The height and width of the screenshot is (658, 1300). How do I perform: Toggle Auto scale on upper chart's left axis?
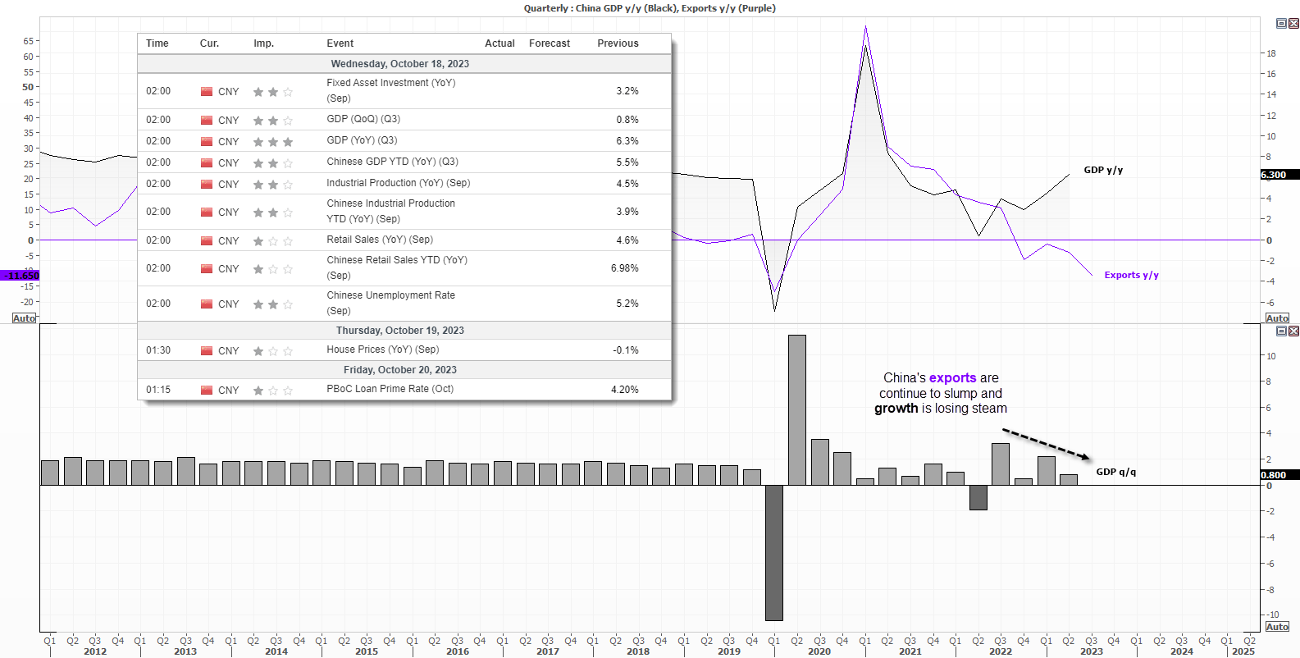[x=25, y=318]
